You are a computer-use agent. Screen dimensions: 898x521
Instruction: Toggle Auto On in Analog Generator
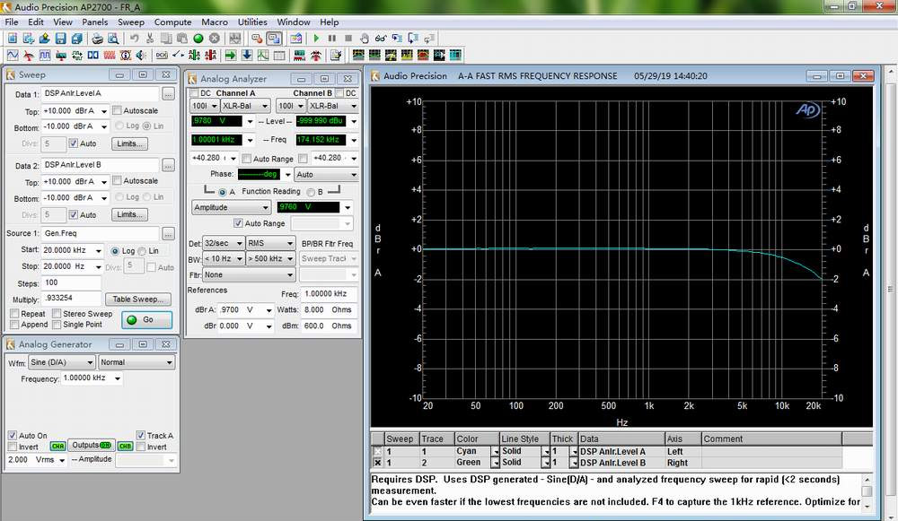pyautogui.click(x=12, y=435)
